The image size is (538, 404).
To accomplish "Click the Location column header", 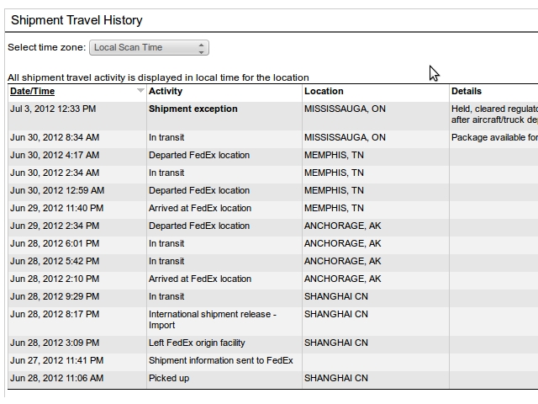I will [324, 92].
